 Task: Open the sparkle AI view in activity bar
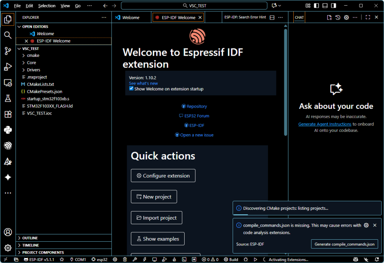(x=8, y=177)
